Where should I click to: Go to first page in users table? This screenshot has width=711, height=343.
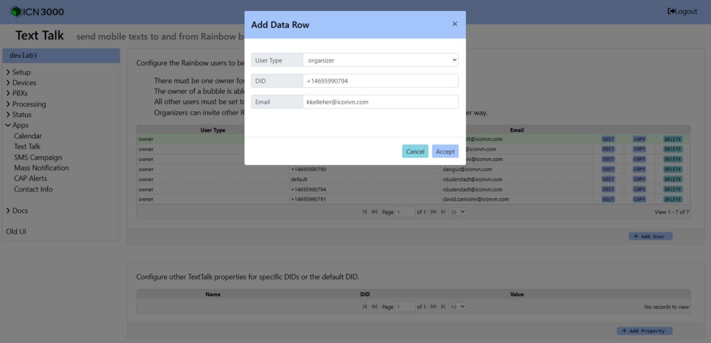click(365, 212)
